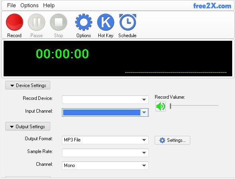Open the File menu

11,5
